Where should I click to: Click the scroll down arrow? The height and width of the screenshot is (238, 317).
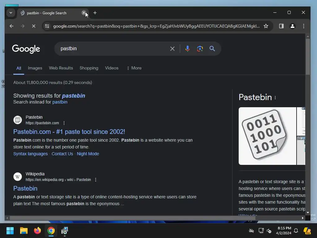tap(308, 213)
